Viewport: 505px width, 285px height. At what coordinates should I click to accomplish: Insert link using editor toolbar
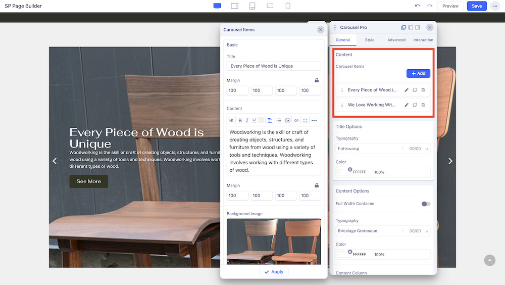pyautogui.click(x=296, y=120)
